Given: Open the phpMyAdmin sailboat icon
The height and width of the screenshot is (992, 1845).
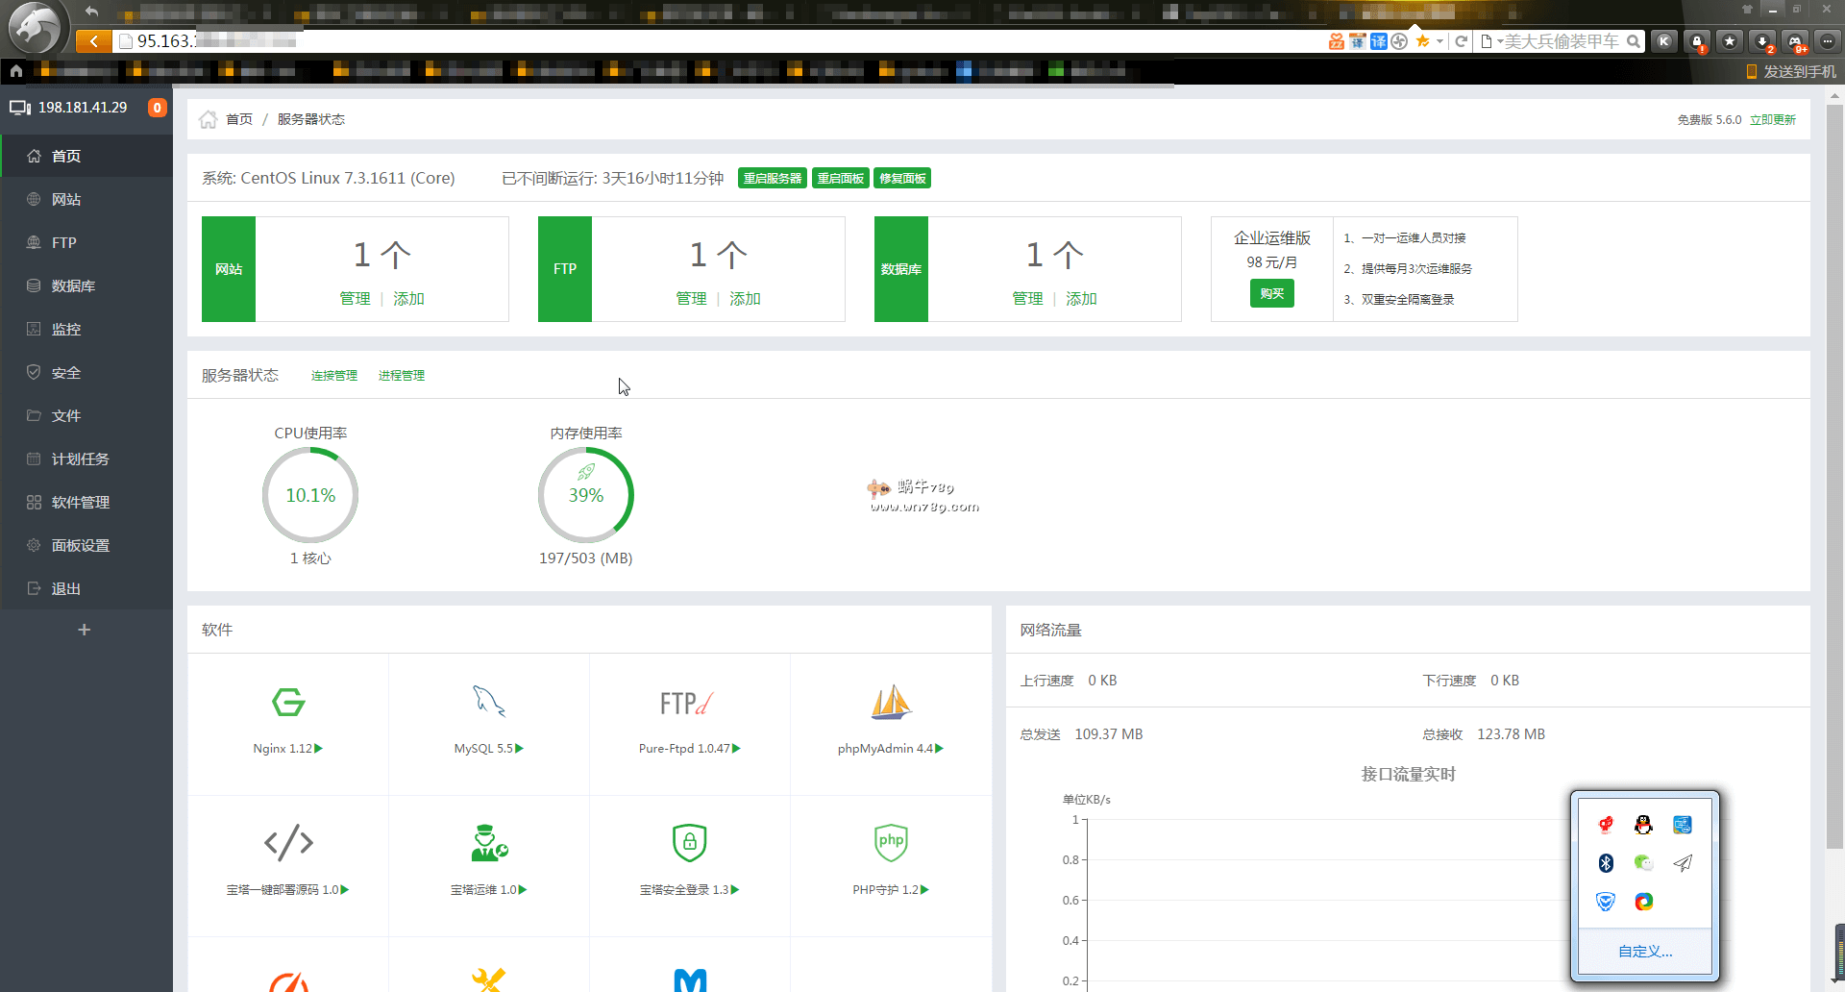Looking at the screenshot, I should (x=890, y=703).
